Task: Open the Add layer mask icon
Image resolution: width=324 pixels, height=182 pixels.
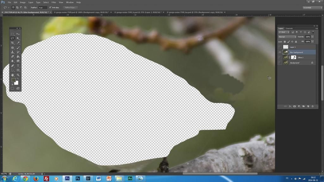Action: 295,106
